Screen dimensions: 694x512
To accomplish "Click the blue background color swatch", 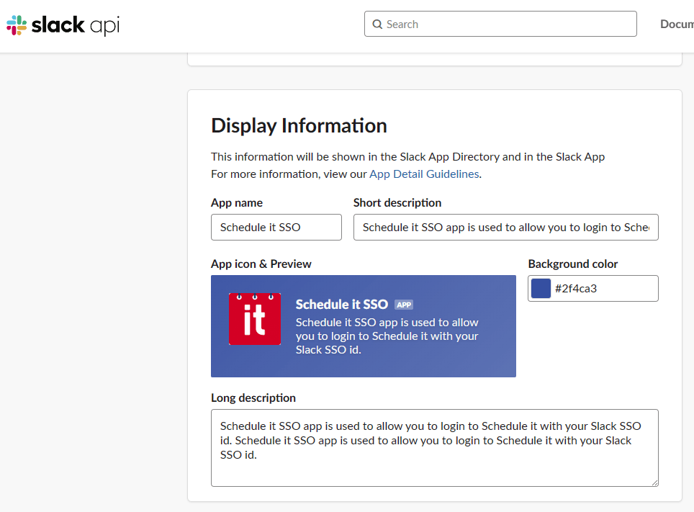I will pyautogui.click(x=541, y=288).
